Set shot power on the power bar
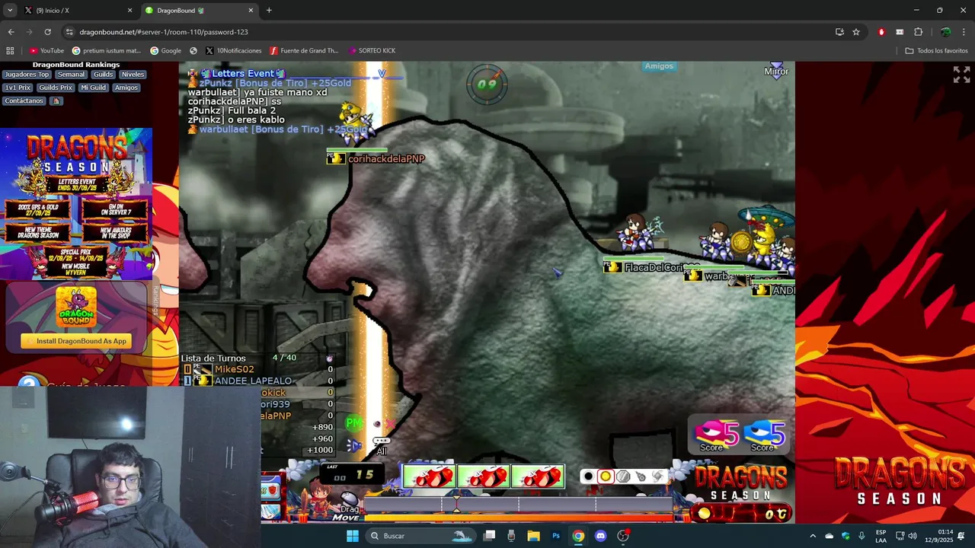This screenshot has height=548, width=975. pyautogui.click(x=518, y=504)
